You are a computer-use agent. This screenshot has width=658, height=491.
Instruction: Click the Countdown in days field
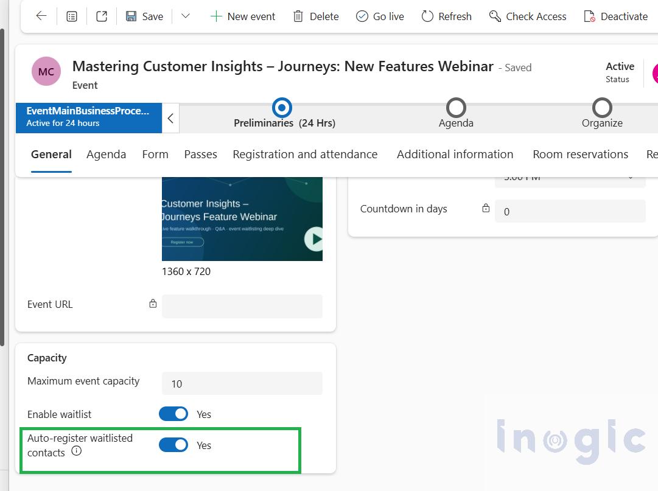pos(570,211)
